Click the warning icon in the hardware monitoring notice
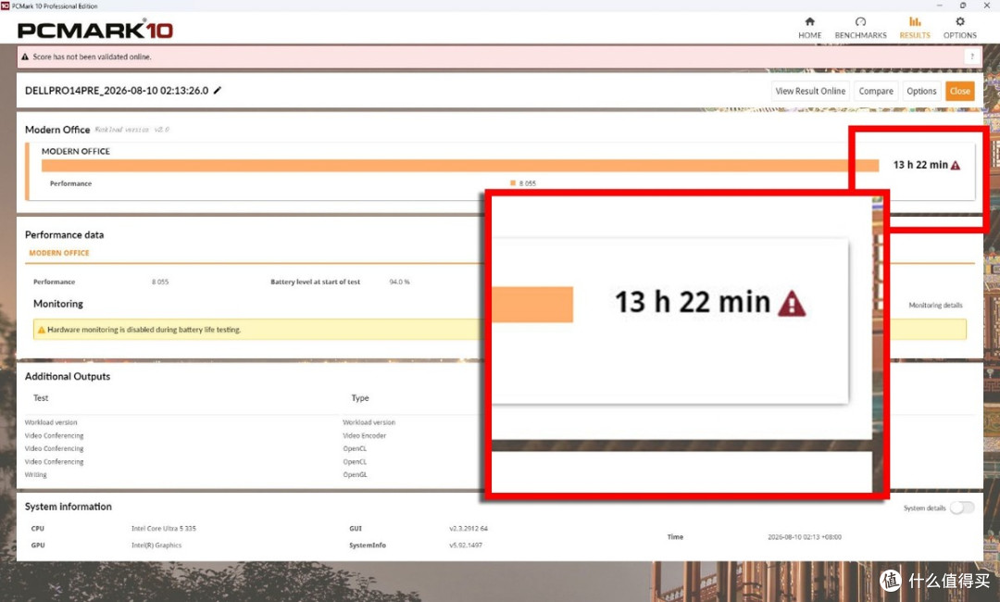Viewport: 1000px width, 602px height. (x=42, y=330)
